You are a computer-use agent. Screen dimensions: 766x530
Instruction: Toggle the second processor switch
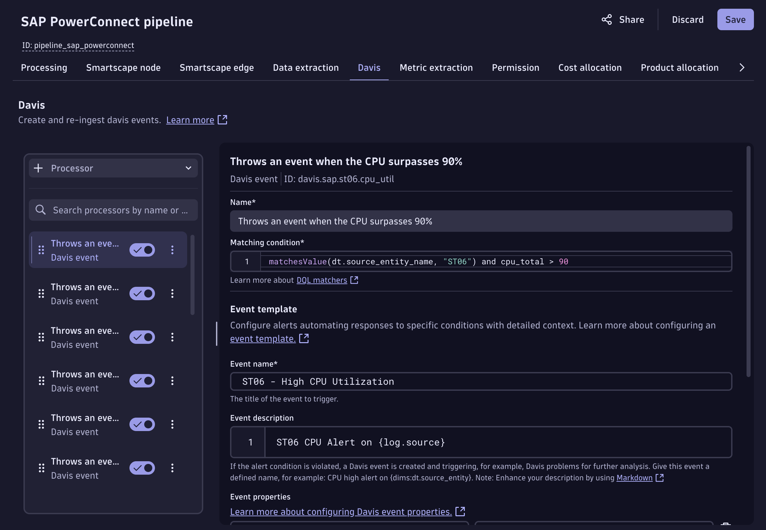pos(142,294)
